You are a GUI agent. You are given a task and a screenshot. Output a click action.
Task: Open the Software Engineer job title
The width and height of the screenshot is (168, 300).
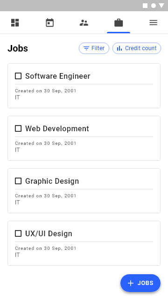point(58,76)
